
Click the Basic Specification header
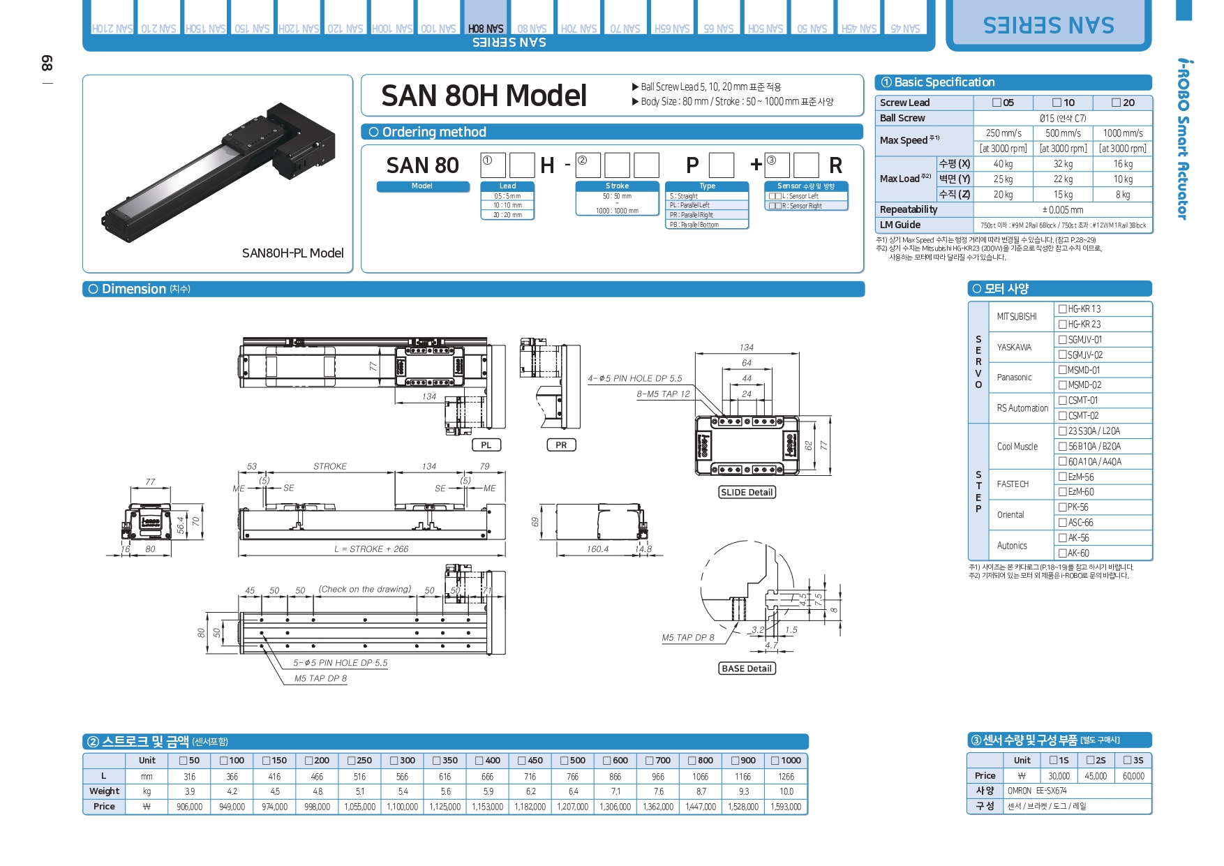coord(1013,82)
